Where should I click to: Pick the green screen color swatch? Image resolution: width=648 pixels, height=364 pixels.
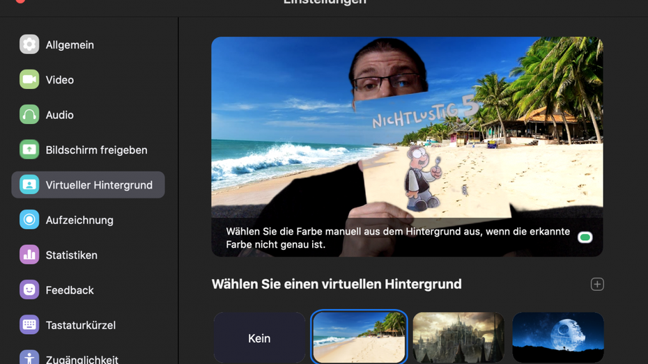pyautogui.click(x=585, y=237)
